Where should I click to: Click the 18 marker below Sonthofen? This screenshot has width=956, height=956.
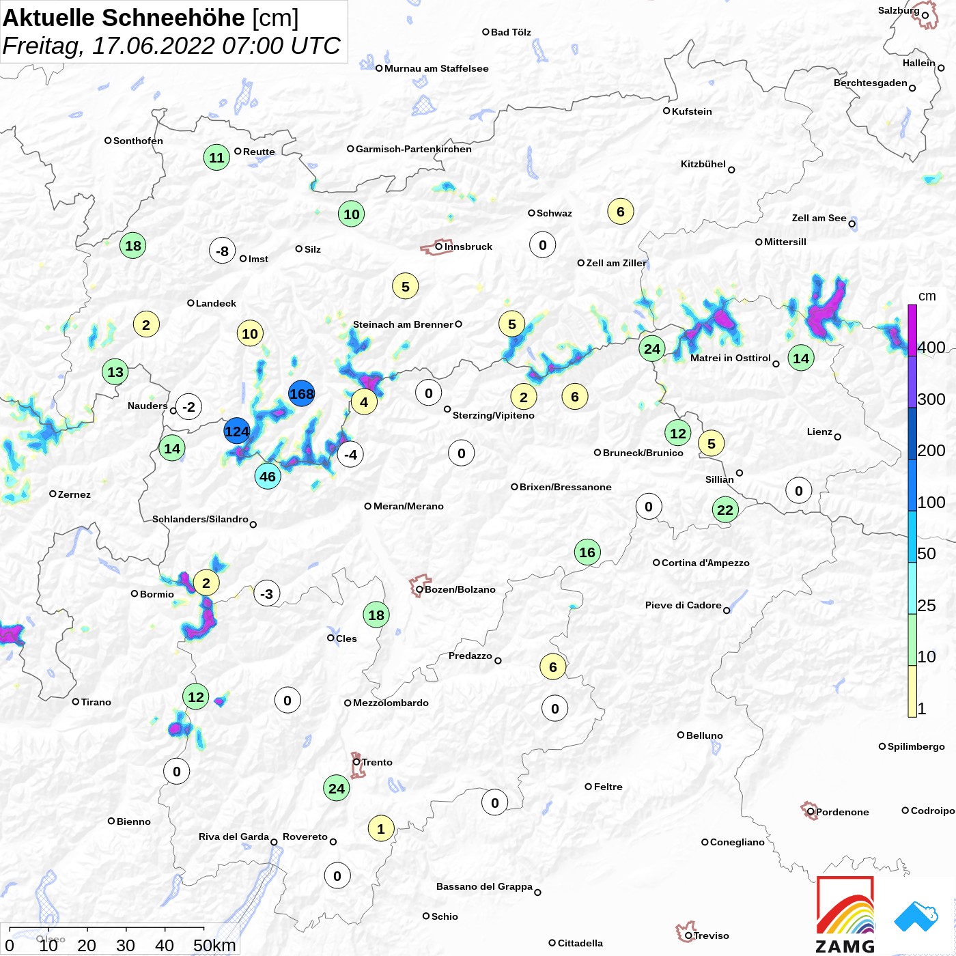tap(133, 246)
